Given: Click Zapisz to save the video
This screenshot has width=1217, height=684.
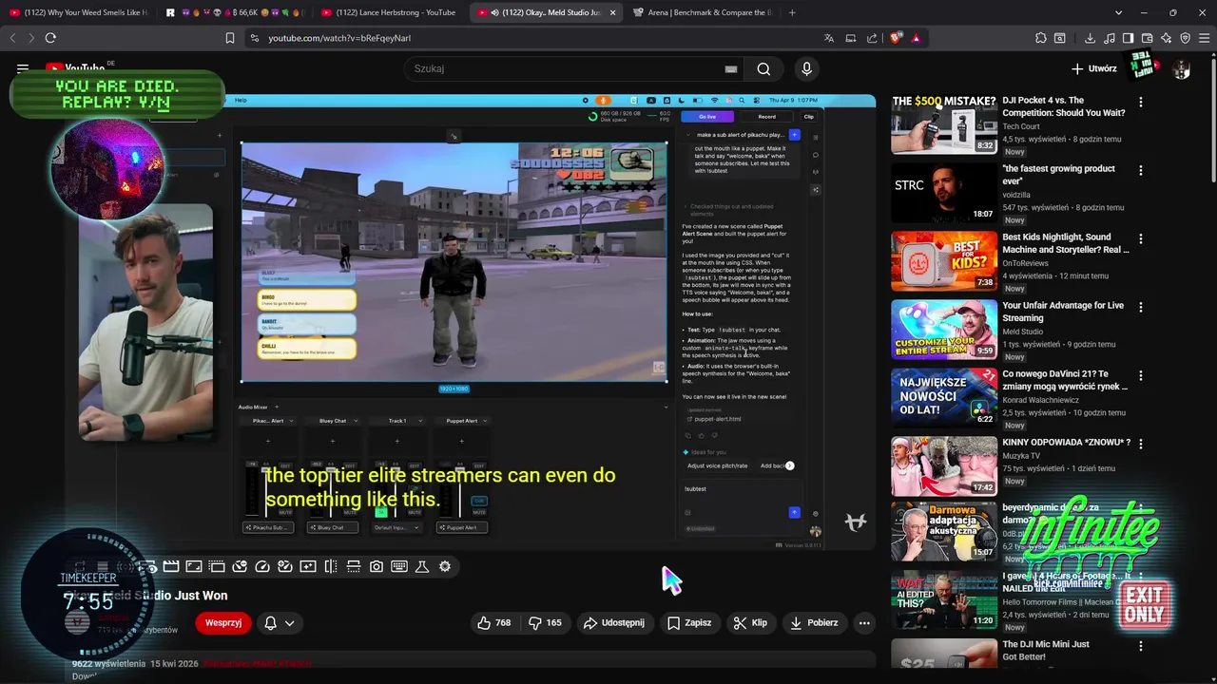Looking at the screenshot, I should click(689, 623).
